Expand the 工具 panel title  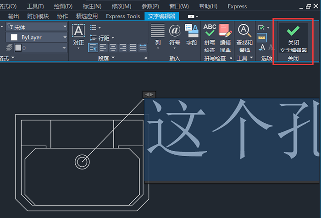[244, 58]
